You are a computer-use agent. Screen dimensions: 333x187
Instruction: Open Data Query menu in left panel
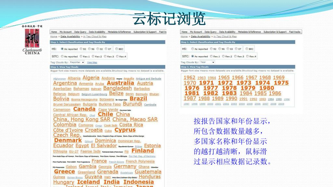click(x=80, y=32)
